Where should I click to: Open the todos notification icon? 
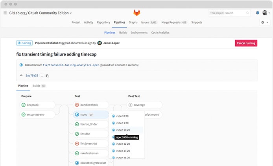click(257, 13)
